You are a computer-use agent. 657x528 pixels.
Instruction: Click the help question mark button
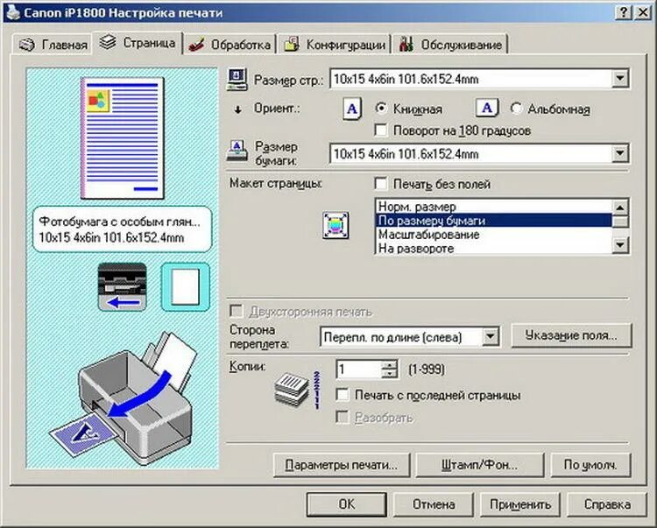pos(624,12)
